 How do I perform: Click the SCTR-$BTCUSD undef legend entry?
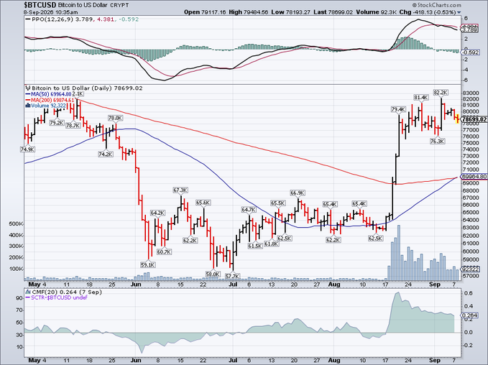(x=60, y=297)
